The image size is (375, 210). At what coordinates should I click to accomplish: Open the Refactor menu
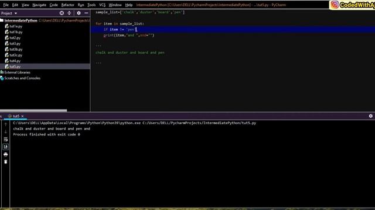tap(68, 5)
